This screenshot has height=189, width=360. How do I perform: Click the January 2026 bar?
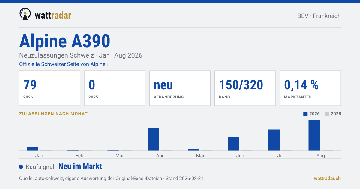click(33, 149)
